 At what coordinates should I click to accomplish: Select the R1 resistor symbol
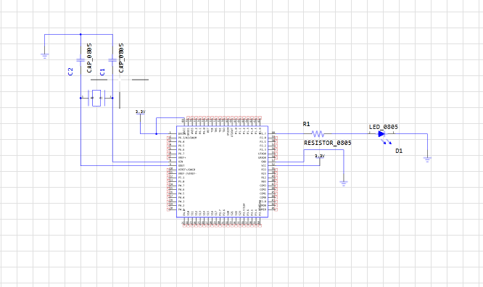[x=318, y=133]
